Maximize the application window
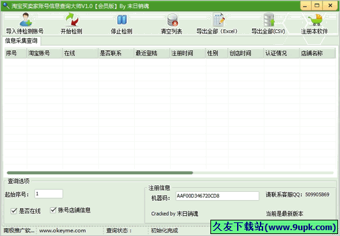340x236 pixels. (317, 6)
